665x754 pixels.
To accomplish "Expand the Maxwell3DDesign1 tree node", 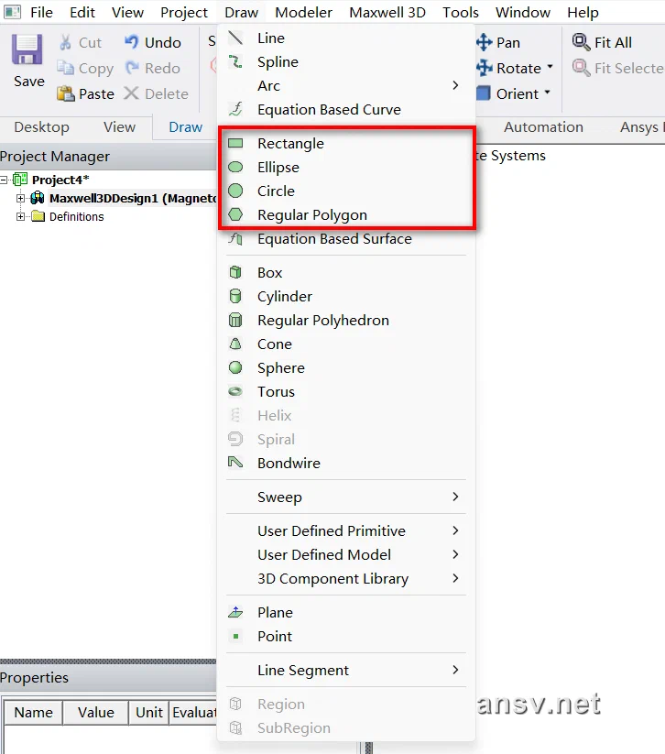I will (x=20, y=198).
